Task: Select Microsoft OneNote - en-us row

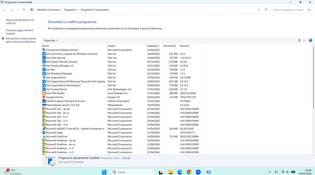Action: pos(123,144)
